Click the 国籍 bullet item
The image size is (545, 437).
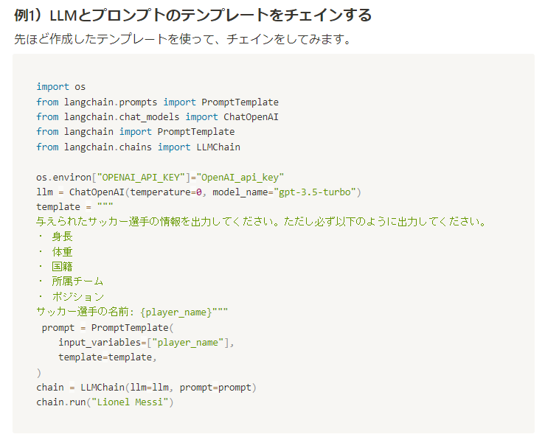tap(62, 267)
